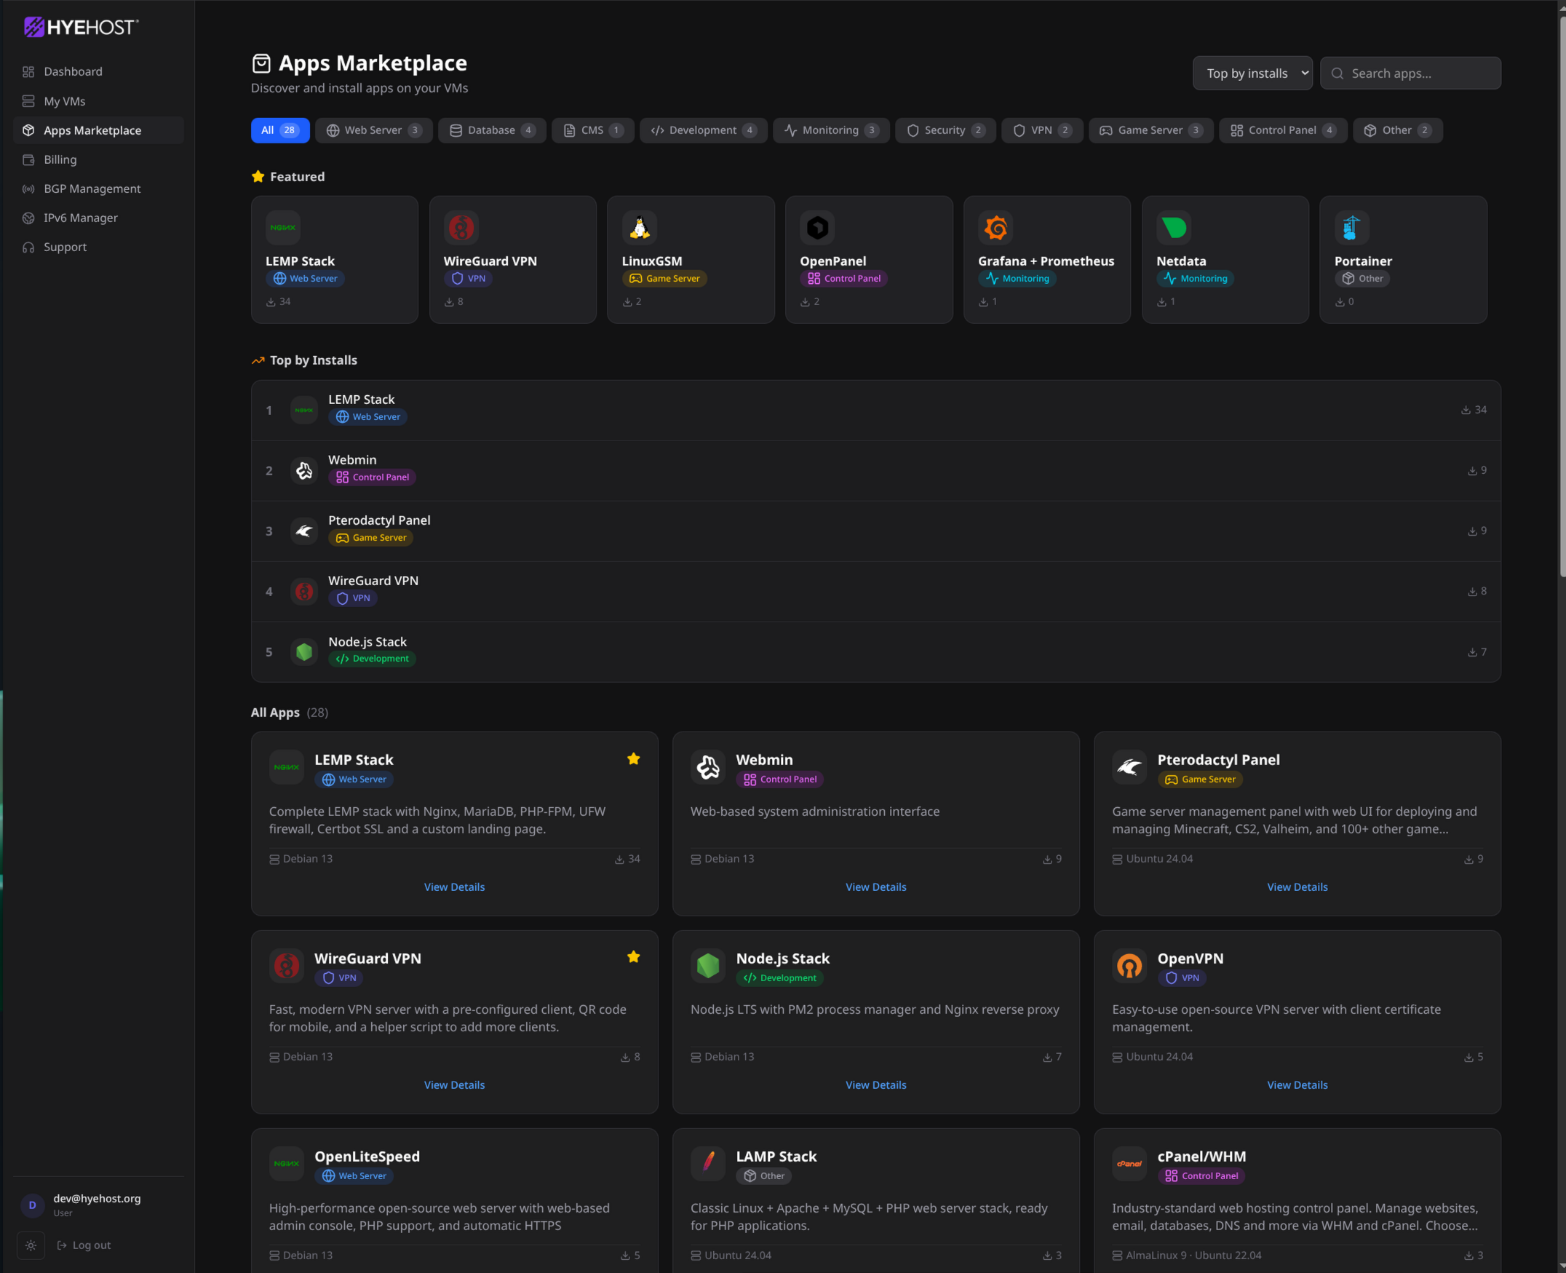
Task: Open the Top by installs sort dropdown
Action: tap(1252, 73)
